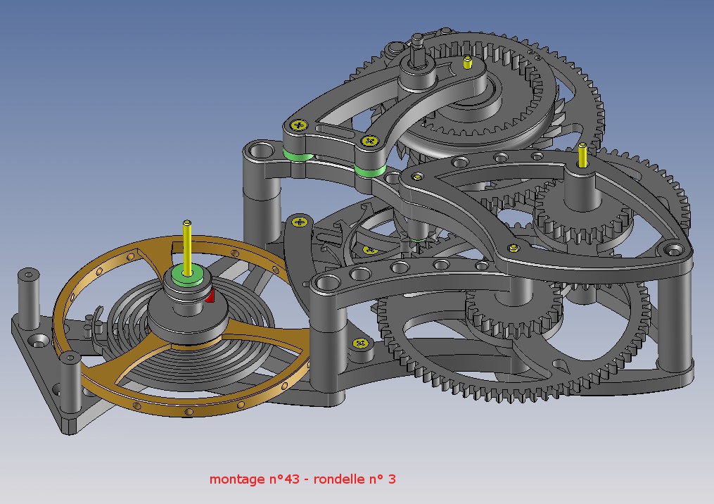
Task: Select the tall yellow balance staff pin
Action: click(186, 248)
